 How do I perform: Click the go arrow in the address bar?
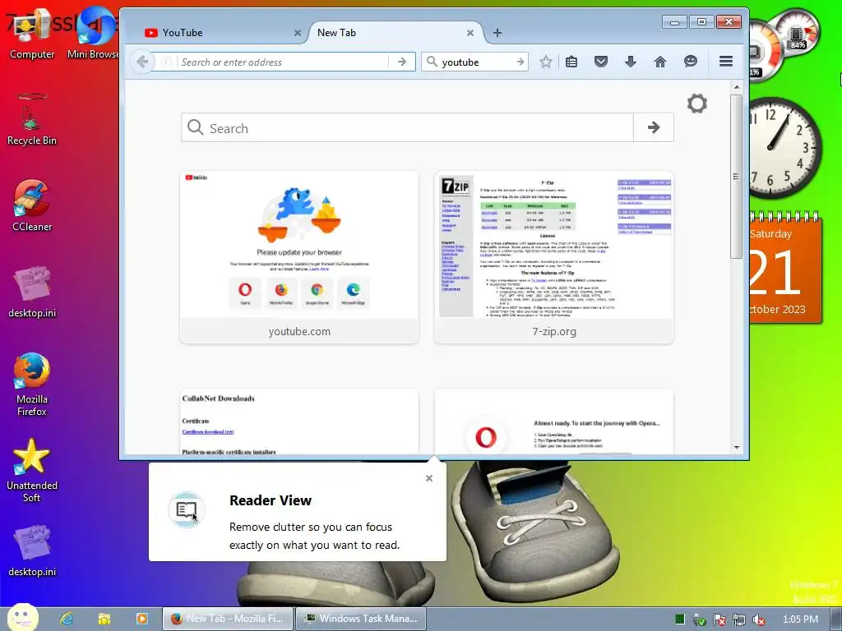point(401,62)
